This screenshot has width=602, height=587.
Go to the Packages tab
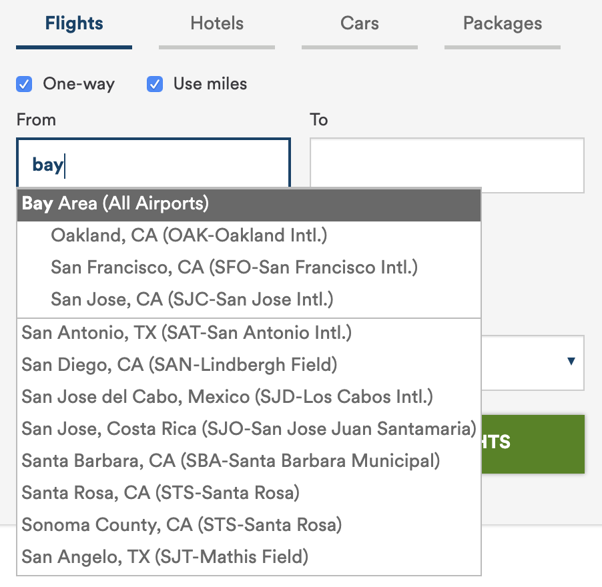(x=503, y=24)
